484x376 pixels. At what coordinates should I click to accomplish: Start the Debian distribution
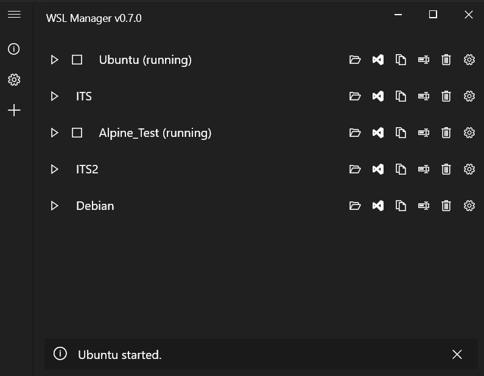point(54,206)
